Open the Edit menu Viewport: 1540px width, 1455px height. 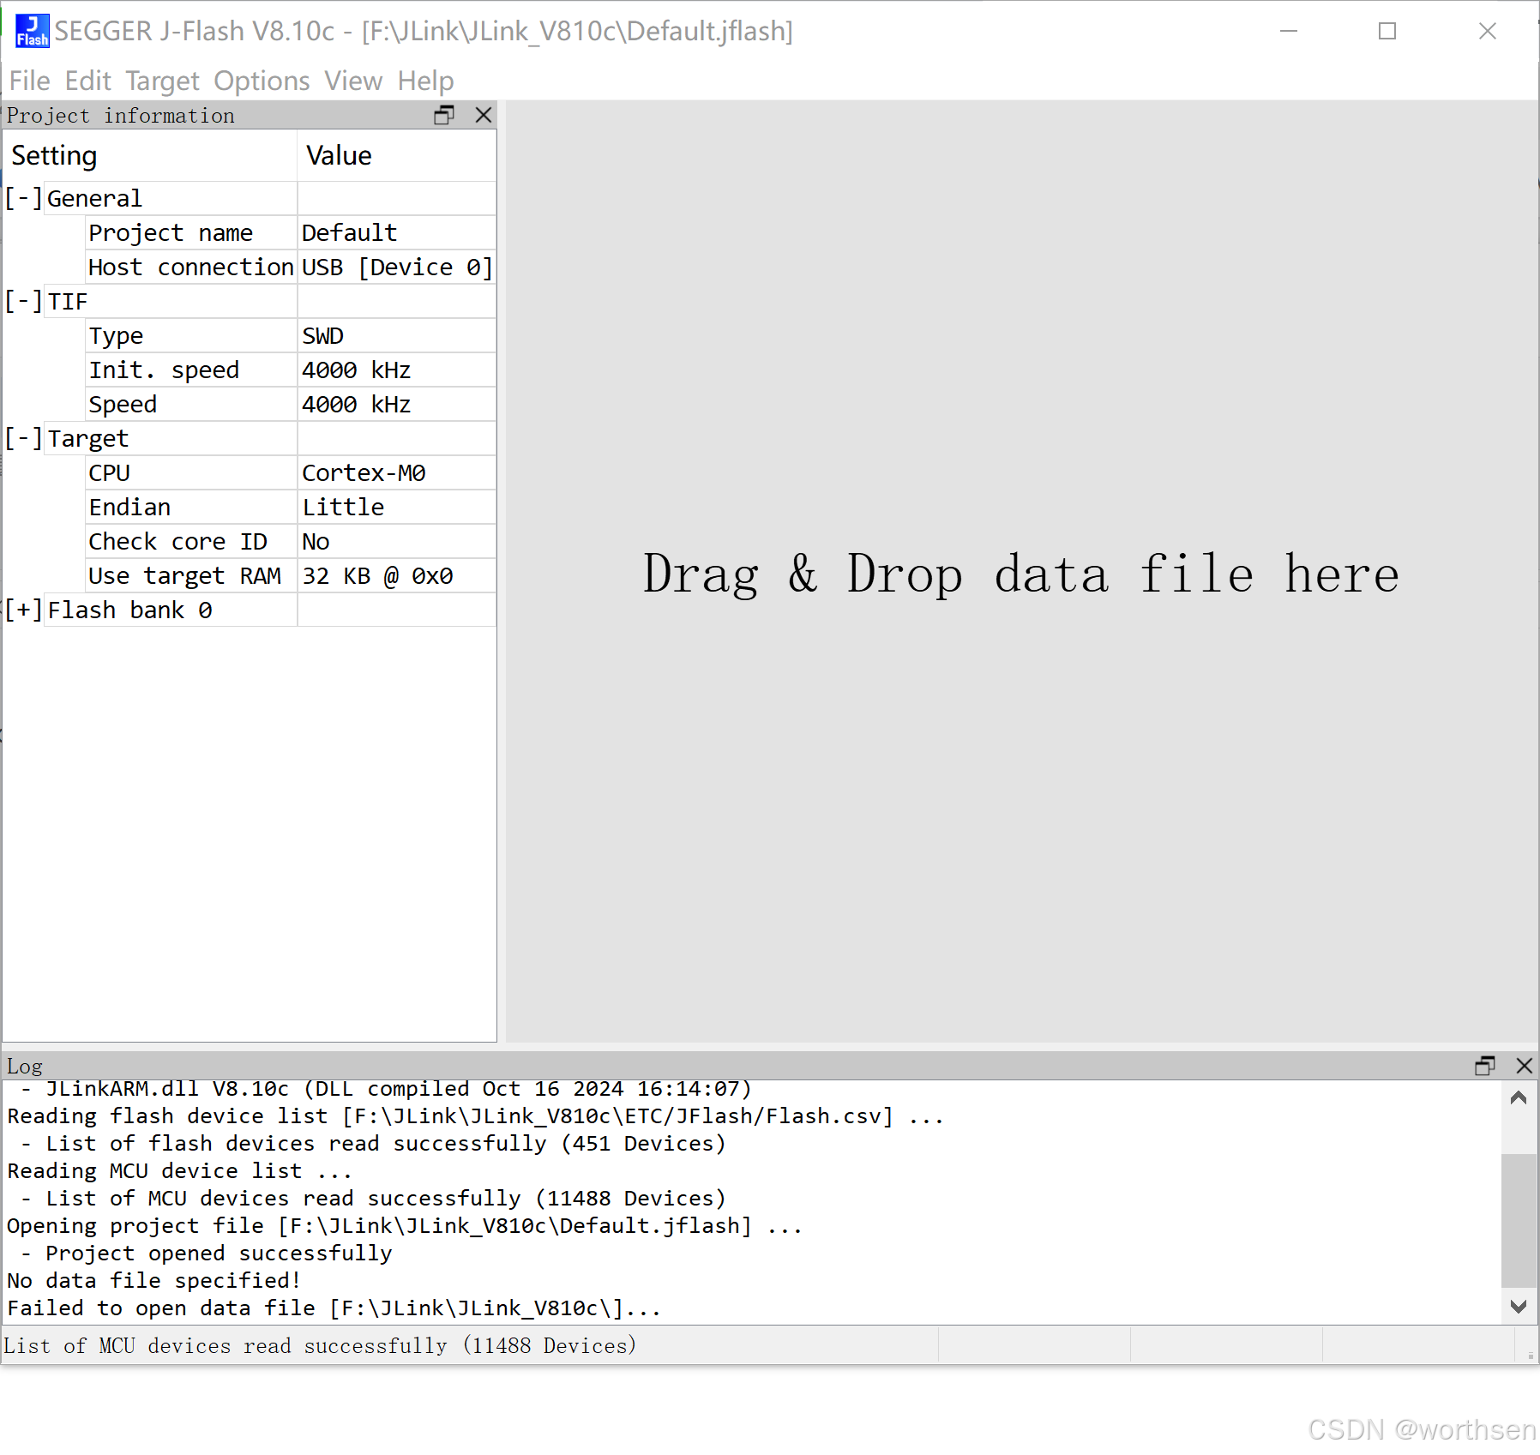87,81
